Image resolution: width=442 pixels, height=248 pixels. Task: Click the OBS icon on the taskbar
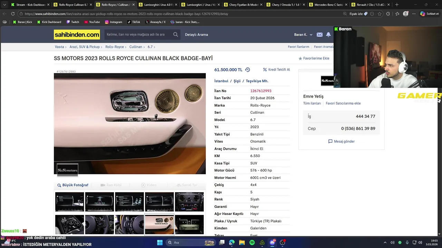pos(282,242)
